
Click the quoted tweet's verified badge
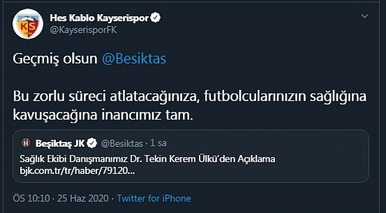pyautogui.click(x=92, y=143)
